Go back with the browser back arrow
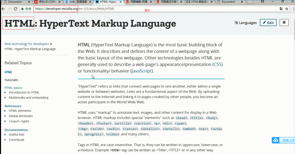 pos(3,9)
